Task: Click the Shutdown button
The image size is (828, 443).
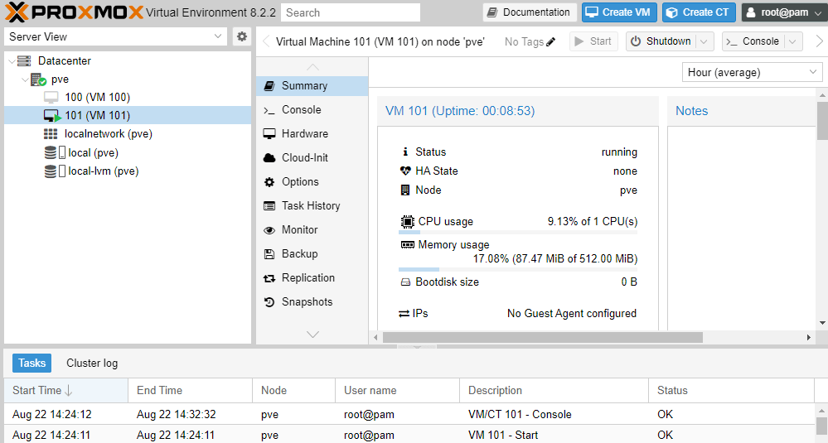Action: 661,41
